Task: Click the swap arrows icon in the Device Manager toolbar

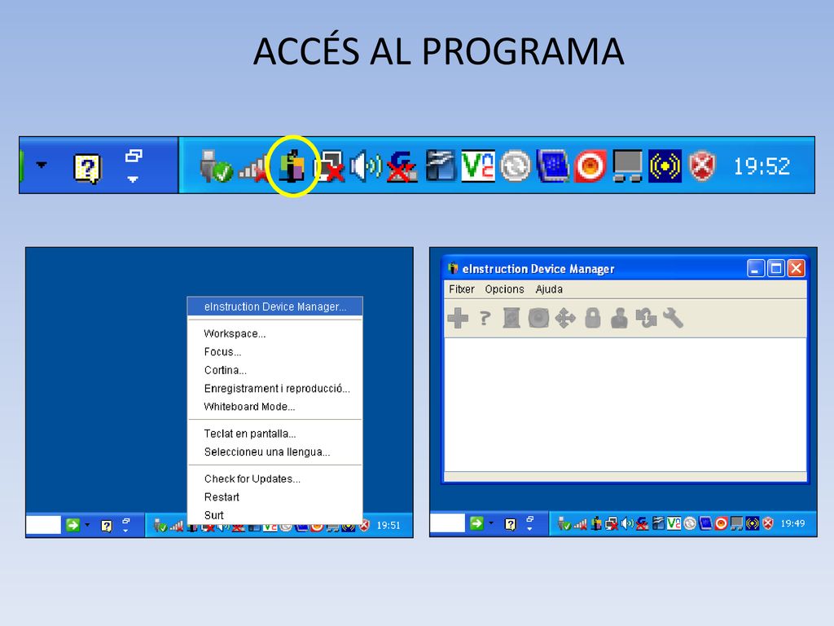Action: 646,319
